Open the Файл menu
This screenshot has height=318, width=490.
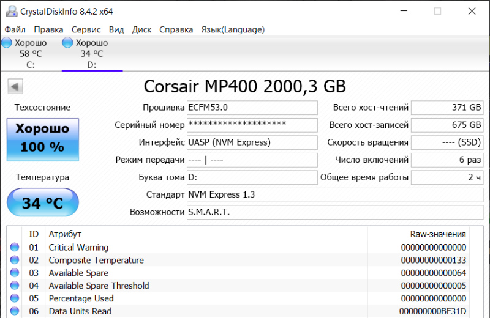point(15,29)
